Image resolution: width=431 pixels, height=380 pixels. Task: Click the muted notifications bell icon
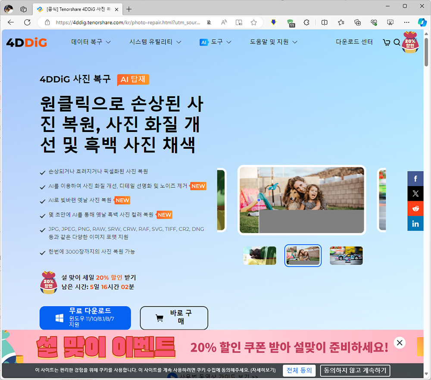(x=209, y=22)
